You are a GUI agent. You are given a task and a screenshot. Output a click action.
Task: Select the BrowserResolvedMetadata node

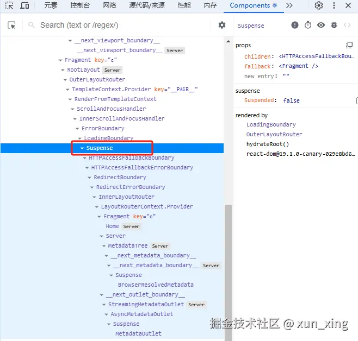pos(156,285)
